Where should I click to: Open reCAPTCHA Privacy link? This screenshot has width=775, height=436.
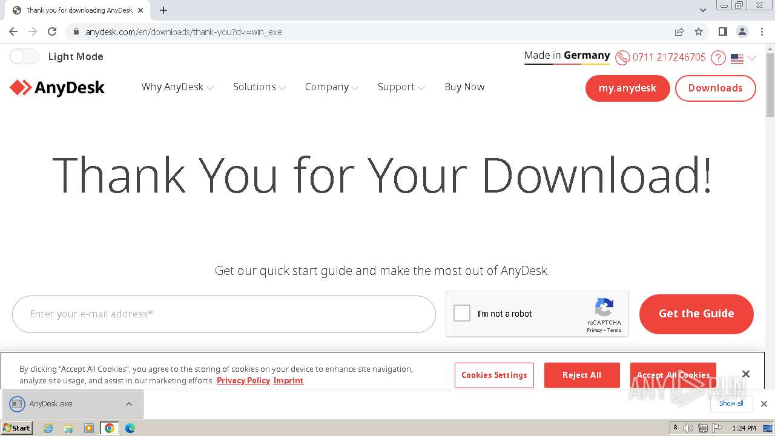pyautogui.click(x=594, y=330)
